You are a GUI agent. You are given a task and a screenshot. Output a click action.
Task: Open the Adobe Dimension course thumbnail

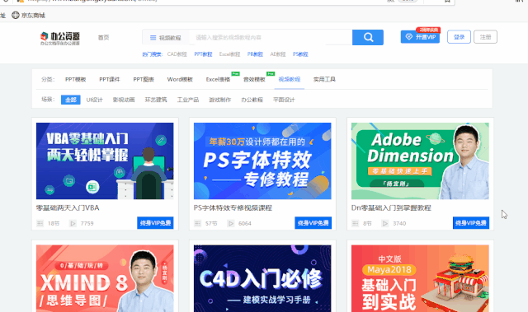coord(420,161)
